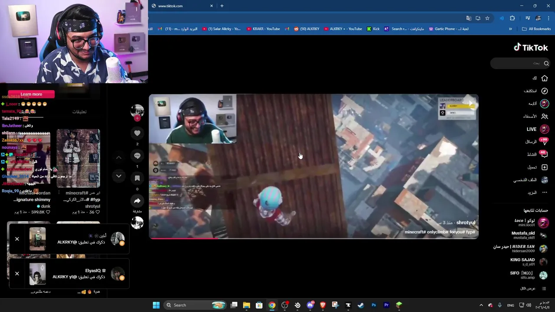Open Following avatar entry in sidebar
This screenshot has width=555, height=312.
tap(545, 104)
